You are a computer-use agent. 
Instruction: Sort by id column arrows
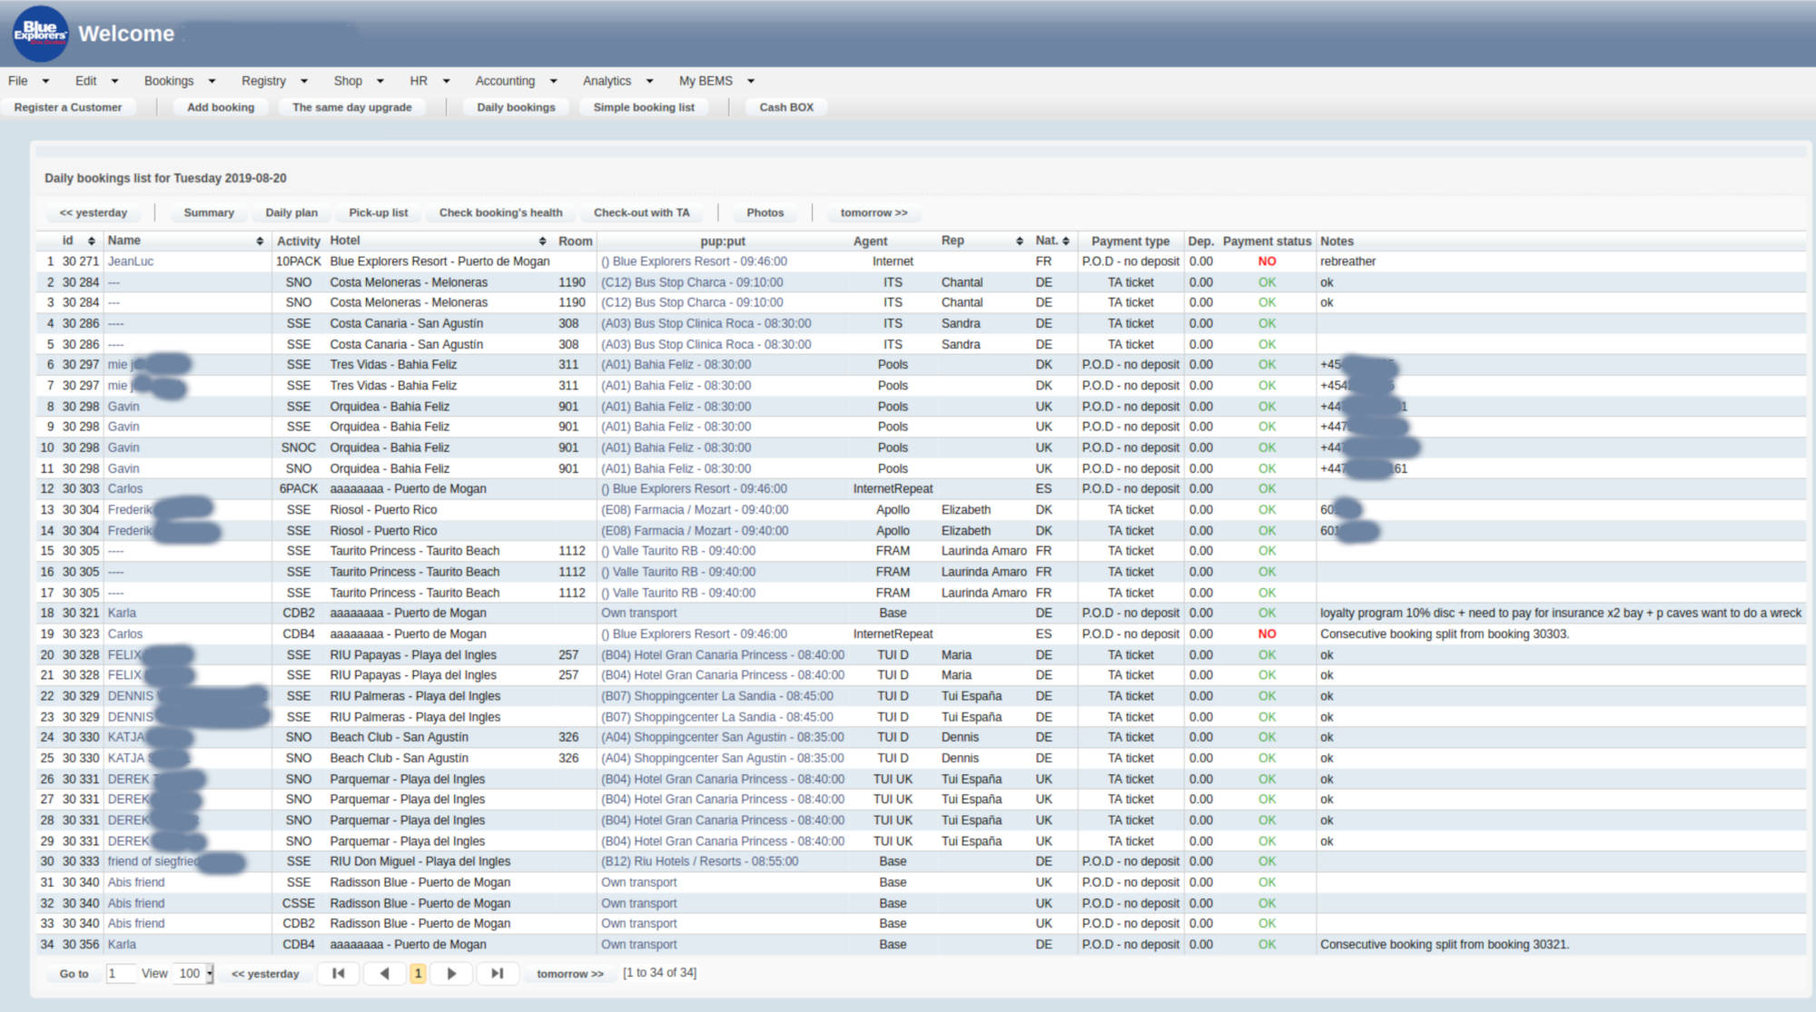point(91,241)
